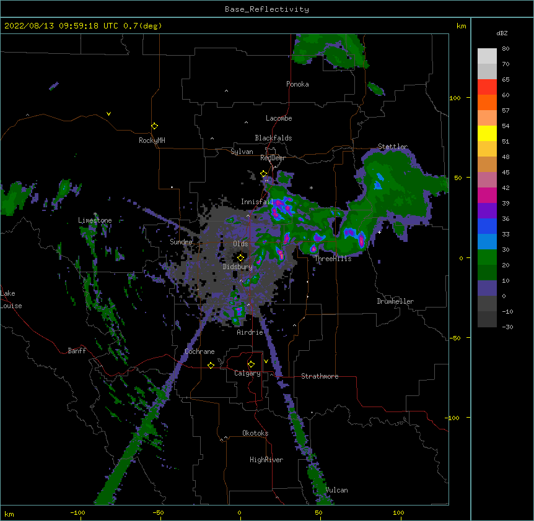Click the Ponoka city label
The width and height of the screenshot is (534, 521).
[297, 84]
